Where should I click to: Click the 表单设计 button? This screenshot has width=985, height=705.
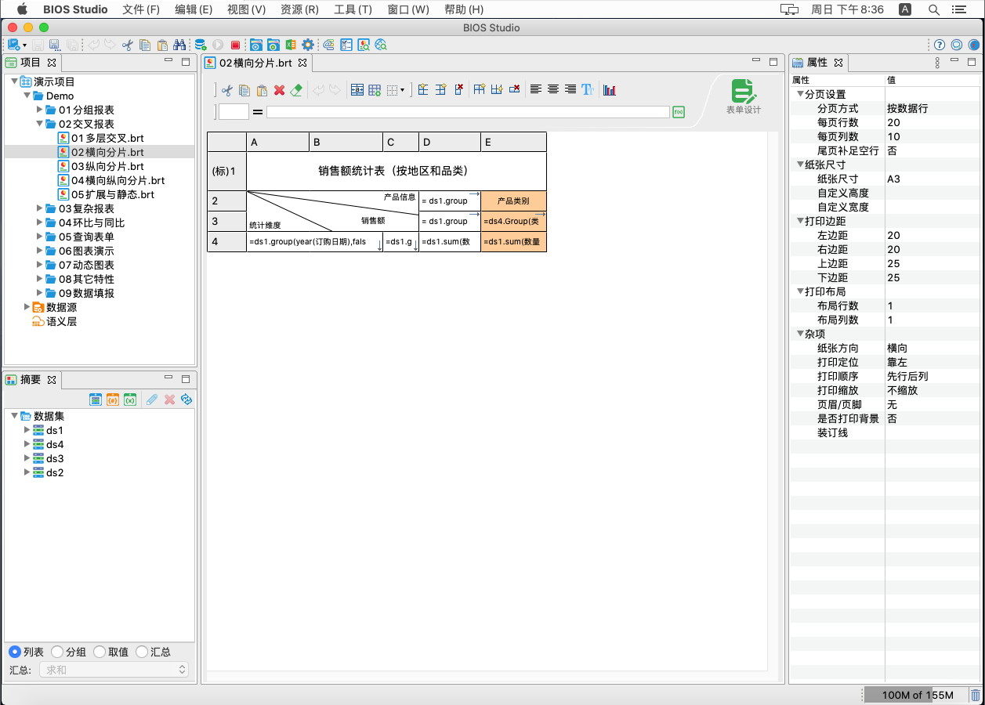[x=742, y=97]
